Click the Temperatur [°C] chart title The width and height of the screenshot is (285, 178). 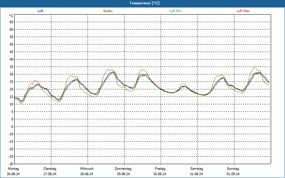tap(145, 3)
